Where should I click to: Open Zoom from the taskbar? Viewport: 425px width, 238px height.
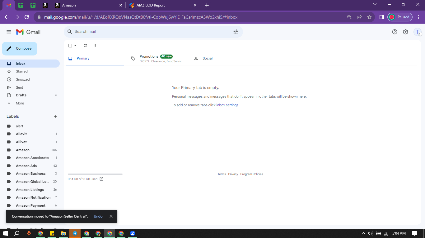pos(133,233)
